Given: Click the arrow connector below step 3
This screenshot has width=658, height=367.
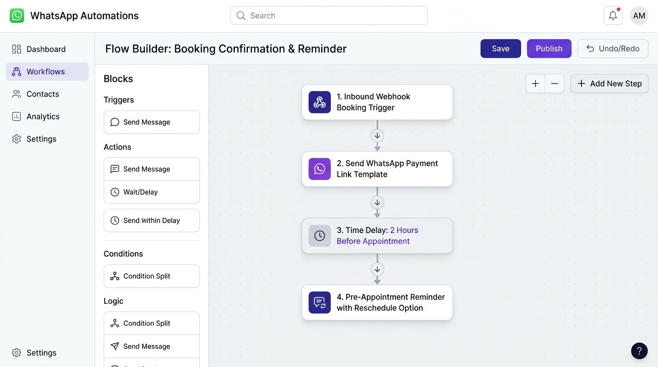Looking at the screenshot, I should (377, 270).
